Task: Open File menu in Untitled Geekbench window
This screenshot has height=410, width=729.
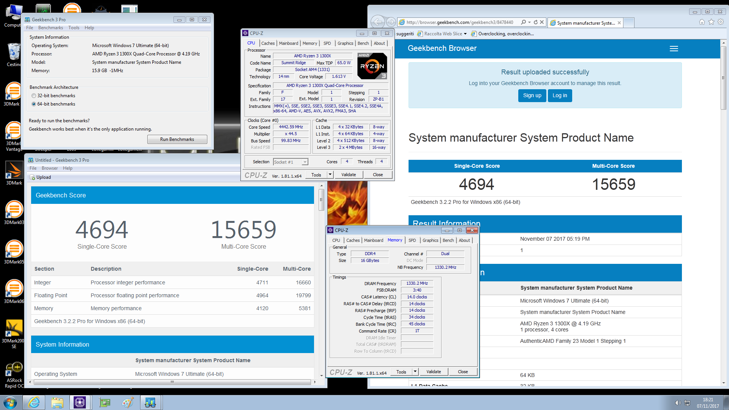Action: click(x=33, y=168)
